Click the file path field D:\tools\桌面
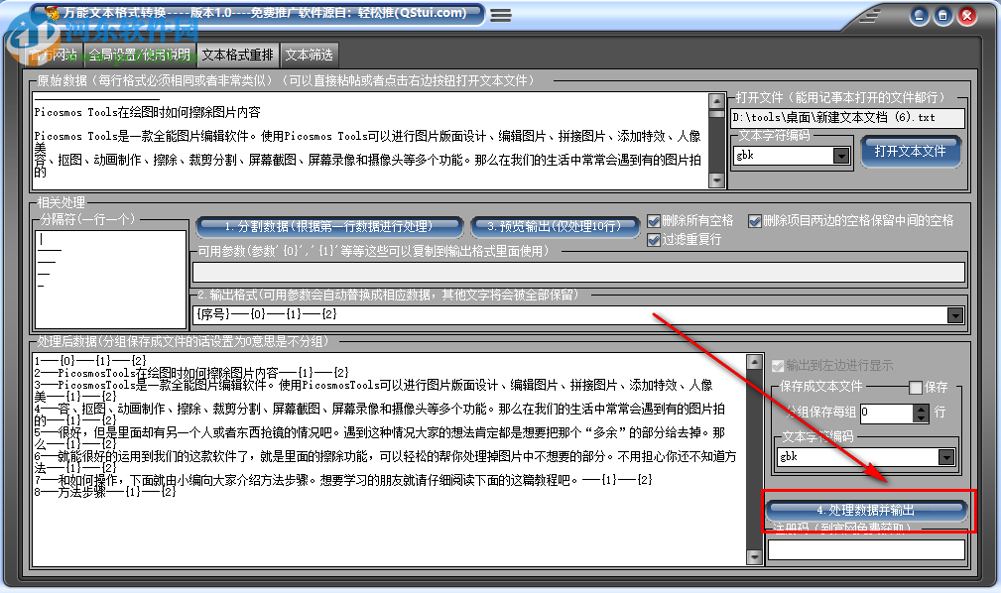The width and height of the screenshot is (1001, 593). point(848,117)
